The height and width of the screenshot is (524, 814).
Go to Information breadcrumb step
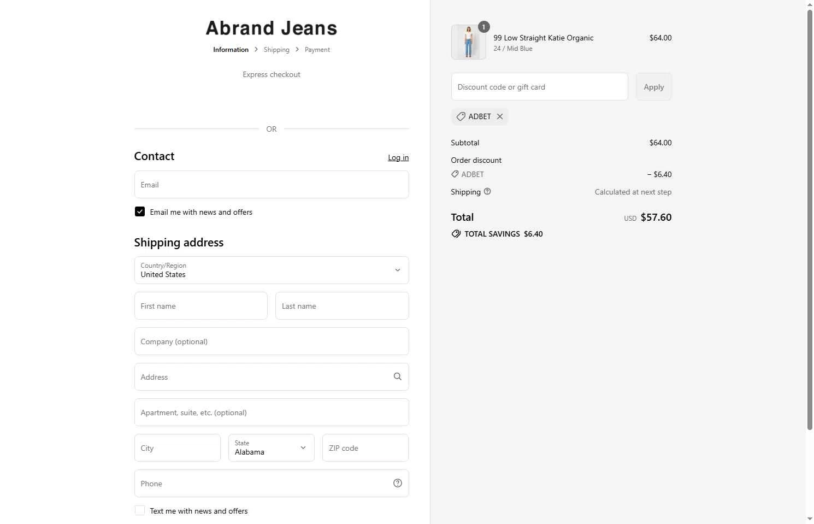[x=231, y=50]
